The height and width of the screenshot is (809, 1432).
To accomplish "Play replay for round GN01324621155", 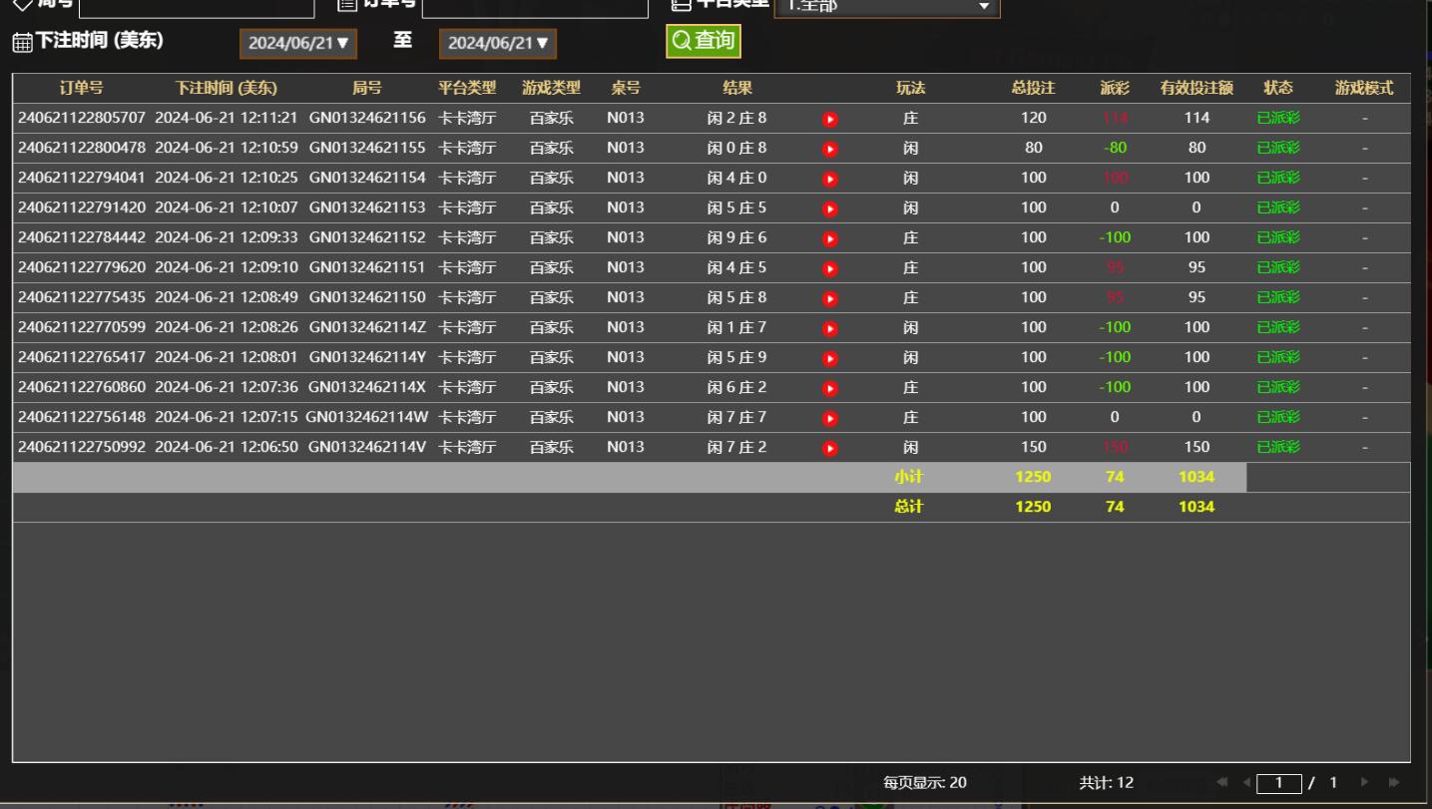I will 829,149.
